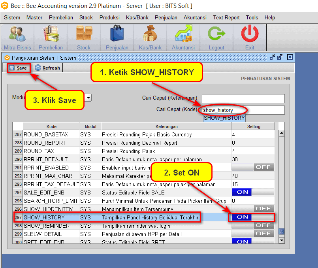This screenshot has height=268, width=318.
Task: Open the Text Report menu
Action: [x=226, y=18]
